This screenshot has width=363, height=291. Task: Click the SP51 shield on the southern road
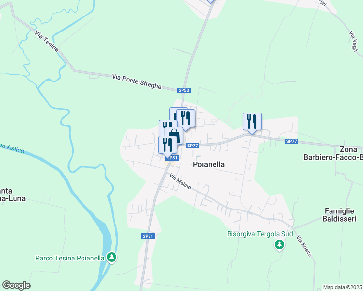[148, 236]
